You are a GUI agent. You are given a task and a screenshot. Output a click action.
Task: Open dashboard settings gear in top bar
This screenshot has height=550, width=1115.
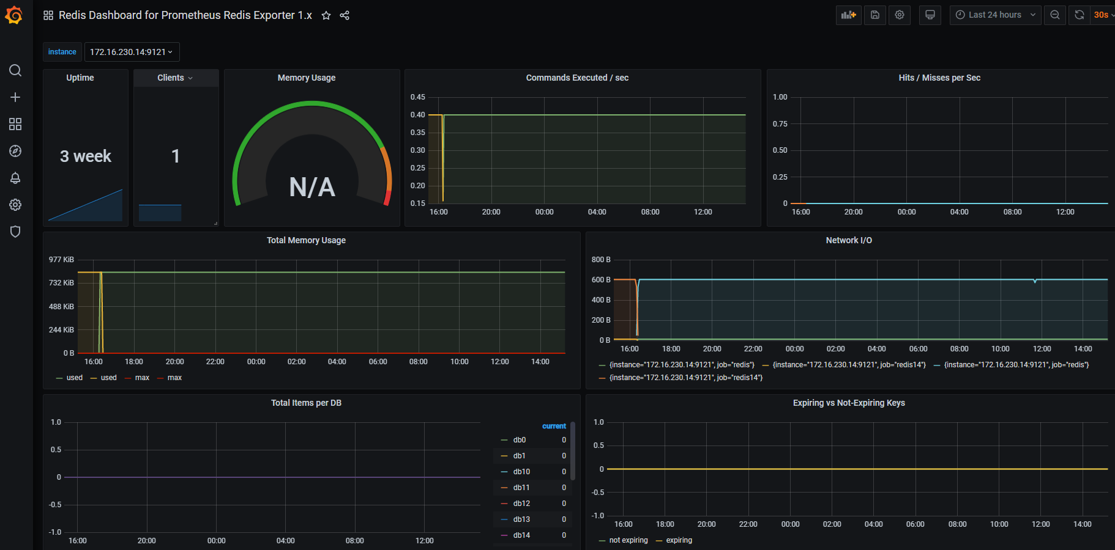pos(900,15)
